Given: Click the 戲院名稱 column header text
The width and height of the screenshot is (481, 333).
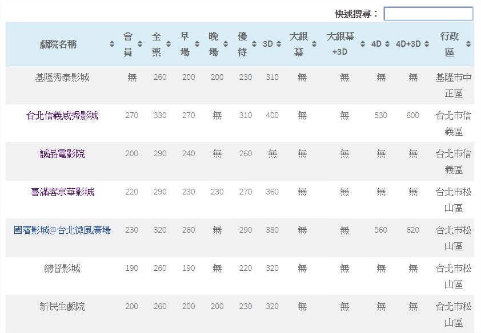Looking at the screenshot, I should tap(58, 44).
